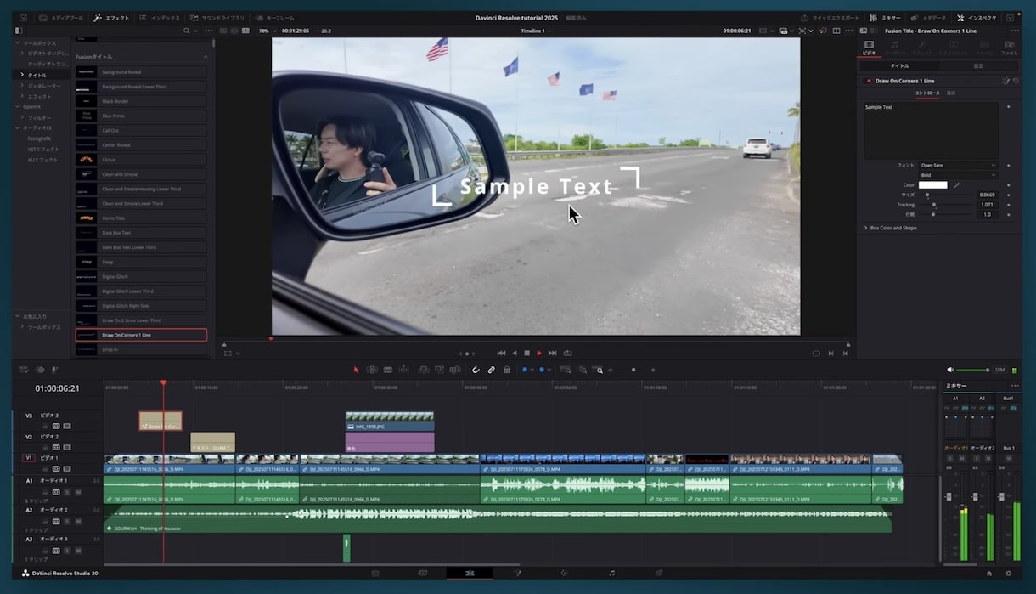Toggle timeline snapping magnet icon

click(x=476, y=370)
